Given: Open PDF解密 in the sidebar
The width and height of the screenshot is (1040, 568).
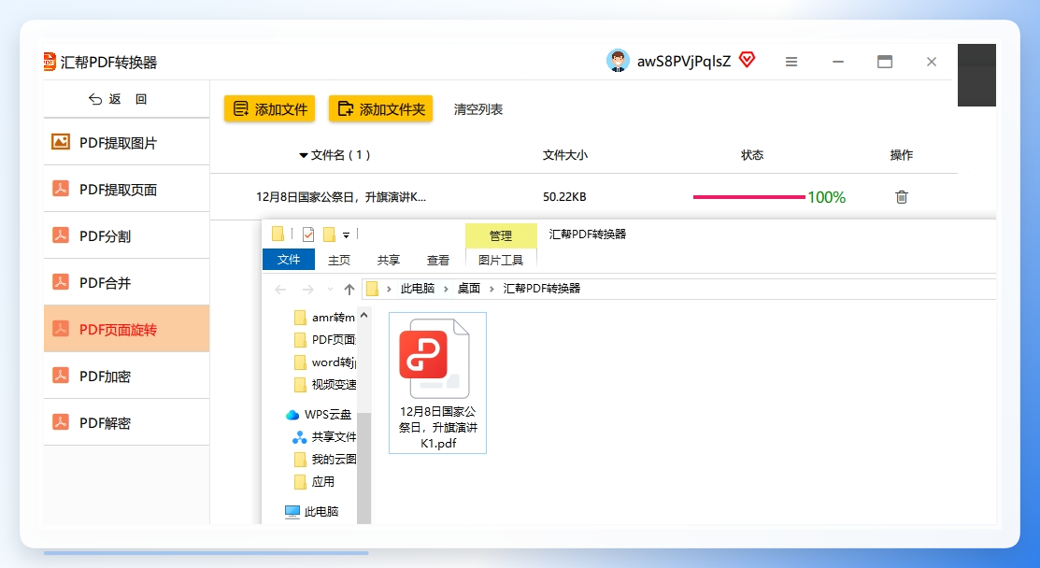Looking at the screenshot, I should [127, 423].
